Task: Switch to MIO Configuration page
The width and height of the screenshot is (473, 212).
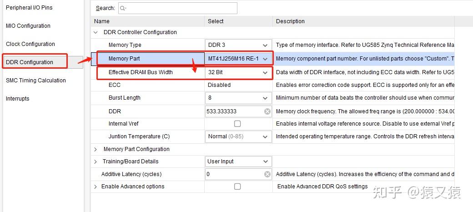Action: point(28,26)
